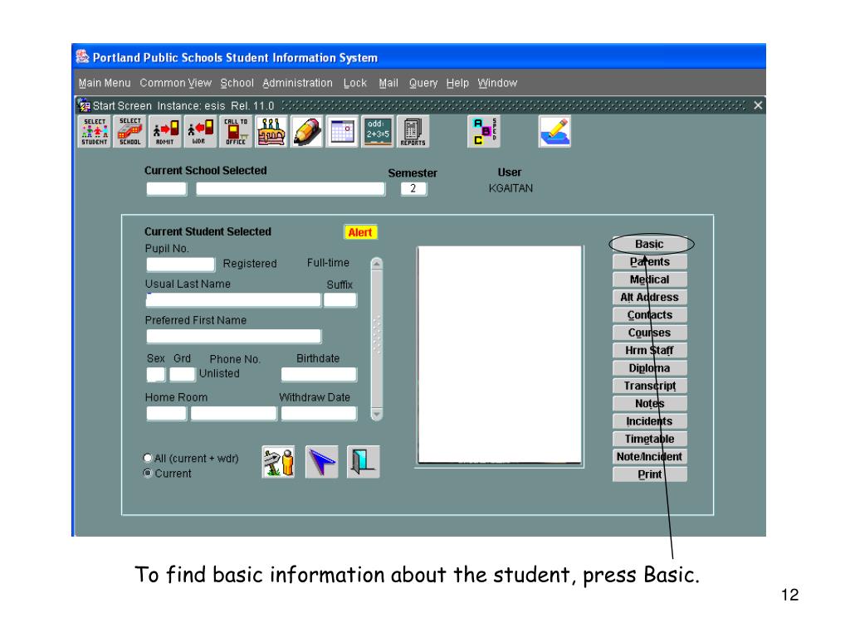
Task: Click the exit door icon
Action: click(364, 462)
